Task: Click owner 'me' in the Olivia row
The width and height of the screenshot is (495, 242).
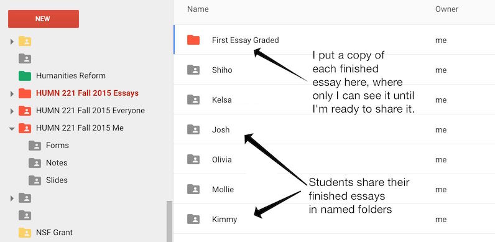Action: (x=441, y=159)
